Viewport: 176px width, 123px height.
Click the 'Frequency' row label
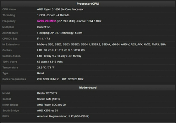[9, 21]
